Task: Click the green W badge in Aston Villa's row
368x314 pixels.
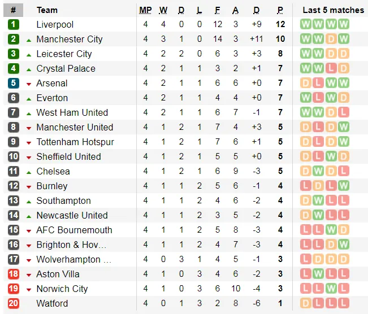Action: coord(318,274)
